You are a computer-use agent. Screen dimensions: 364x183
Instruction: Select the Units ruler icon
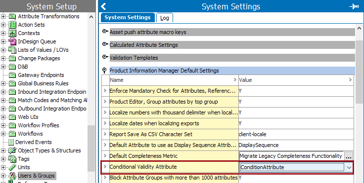12,167
